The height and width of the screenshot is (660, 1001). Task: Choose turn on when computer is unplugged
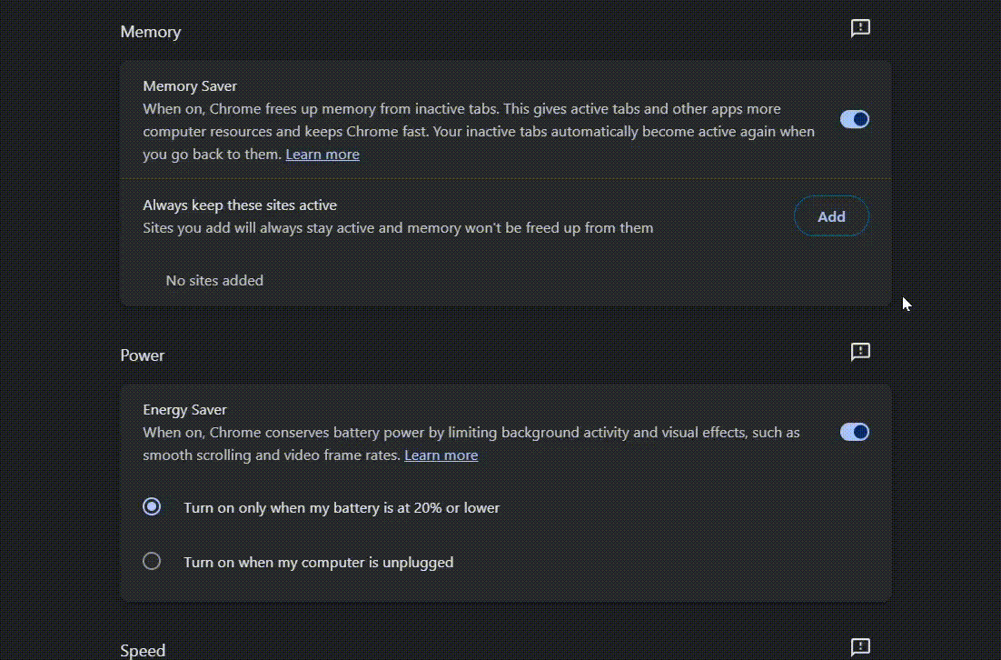(x=152, y=562)
